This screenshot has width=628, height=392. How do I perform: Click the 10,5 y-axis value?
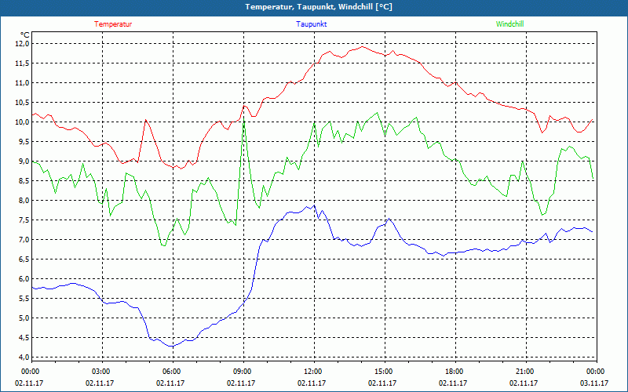click(23, 103)
